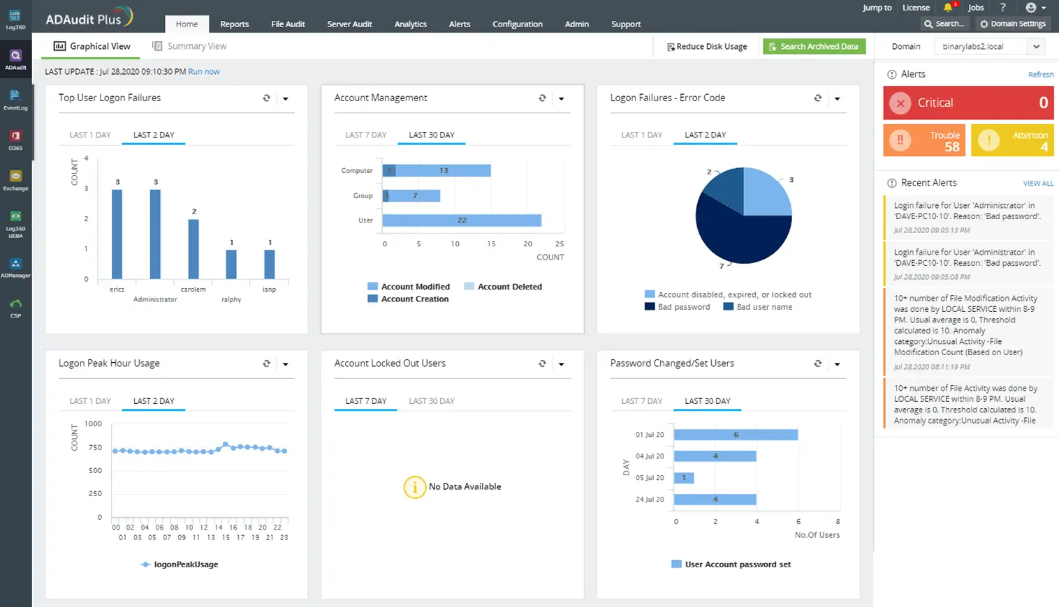Click the Critical alerts X icon
Viewport: 1059px width, 607px height.
click(900, 103)
